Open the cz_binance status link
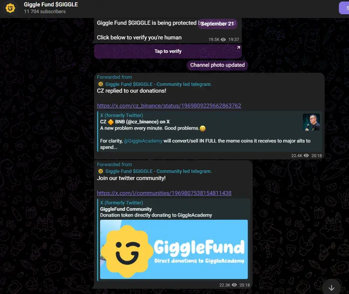Viewport: 349px width, 294px height. coord(169,106)
